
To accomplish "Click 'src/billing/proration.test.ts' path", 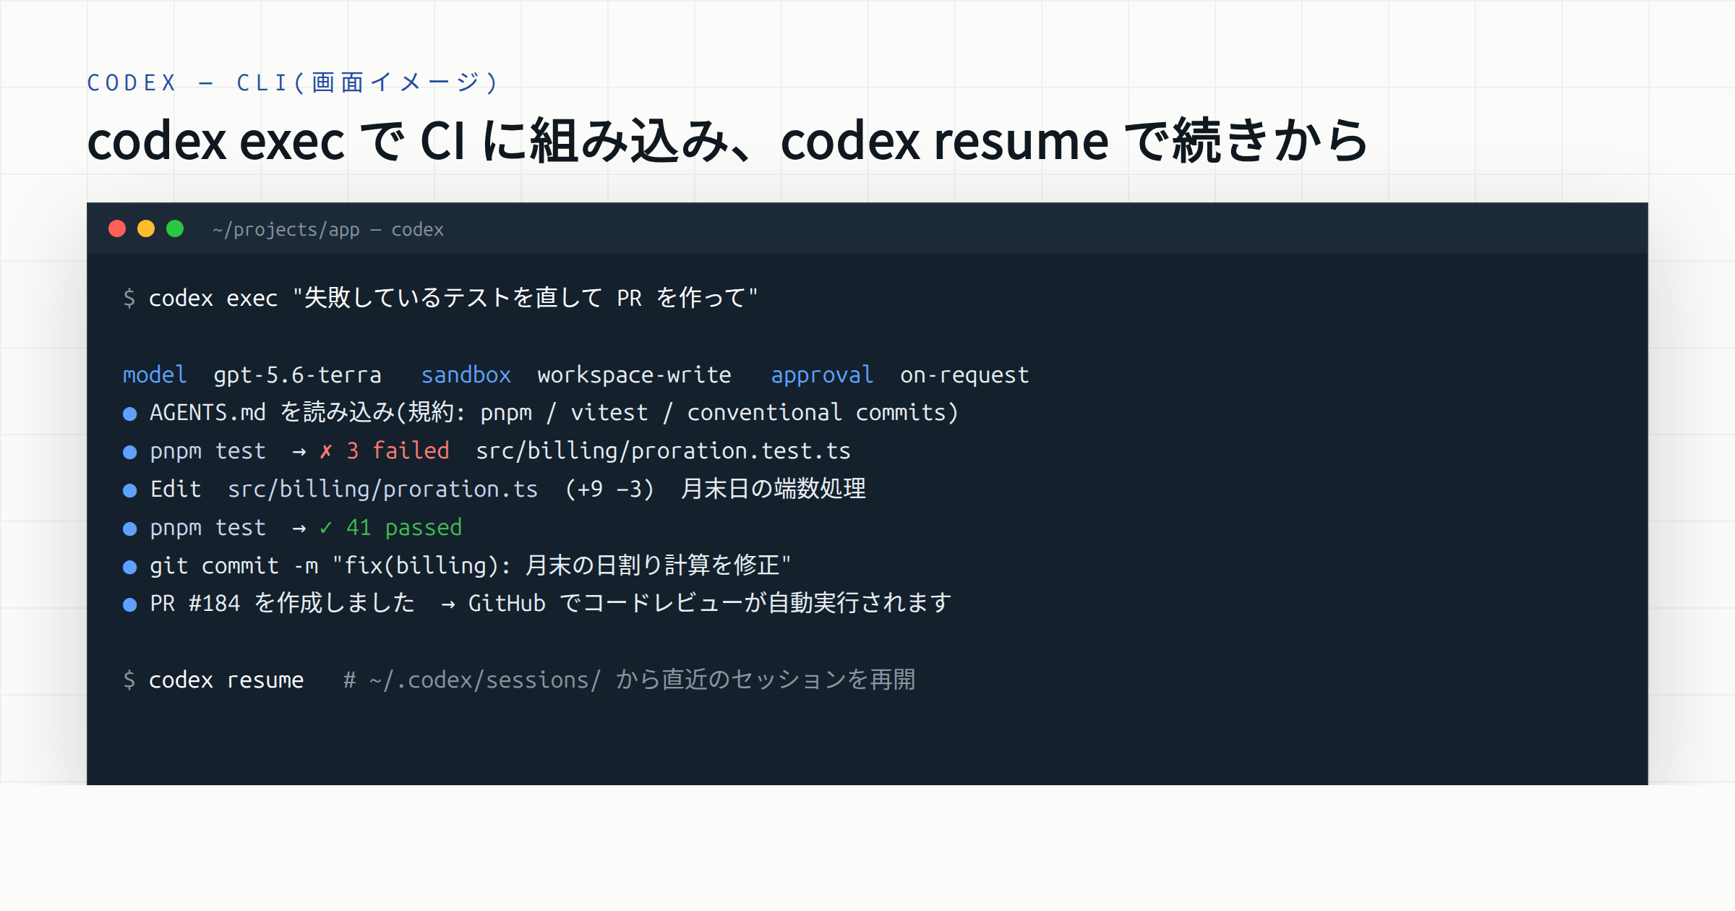I will (x=663, y=450).
